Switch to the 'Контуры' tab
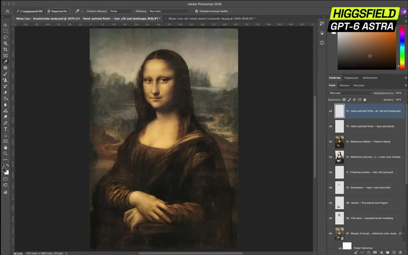 pyautogui.click(x=359, y=85)
